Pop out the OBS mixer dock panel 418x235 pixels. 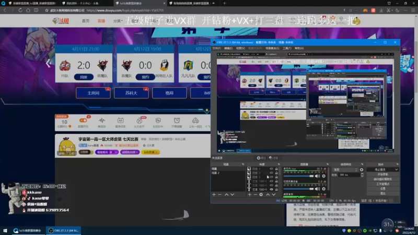[328, 164]
